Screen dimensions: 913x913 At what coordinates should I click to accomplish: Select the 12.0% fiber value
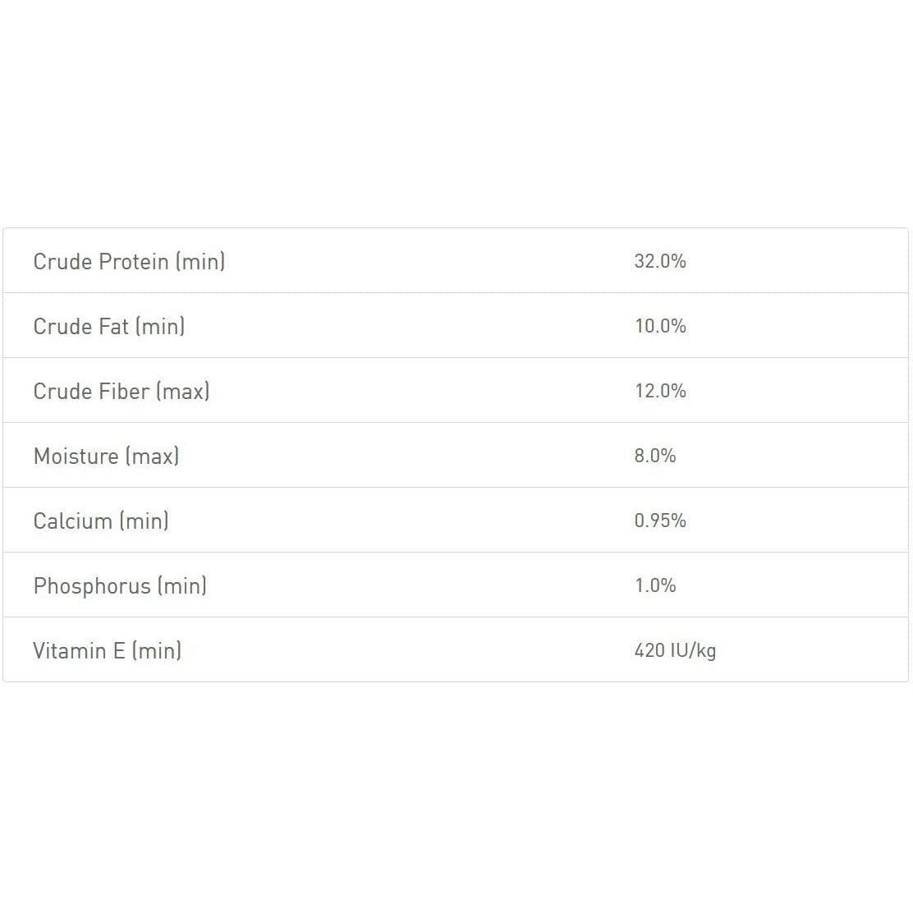[x=660, y=391]
